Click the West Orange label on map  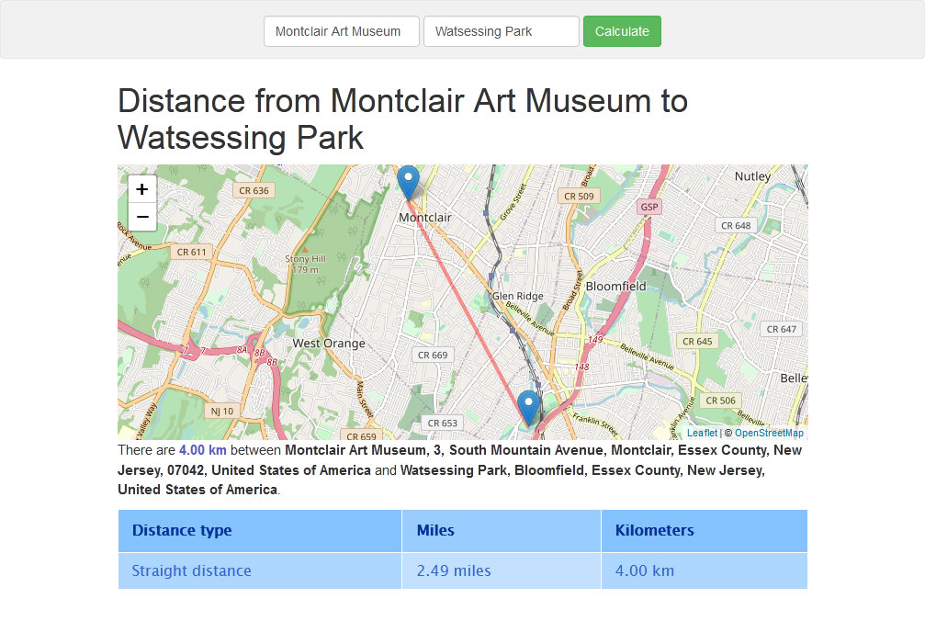click(329, 344)
